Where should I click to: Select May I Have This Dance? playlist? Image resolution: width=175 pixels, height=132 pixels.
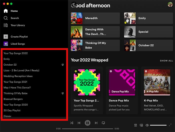17,88
